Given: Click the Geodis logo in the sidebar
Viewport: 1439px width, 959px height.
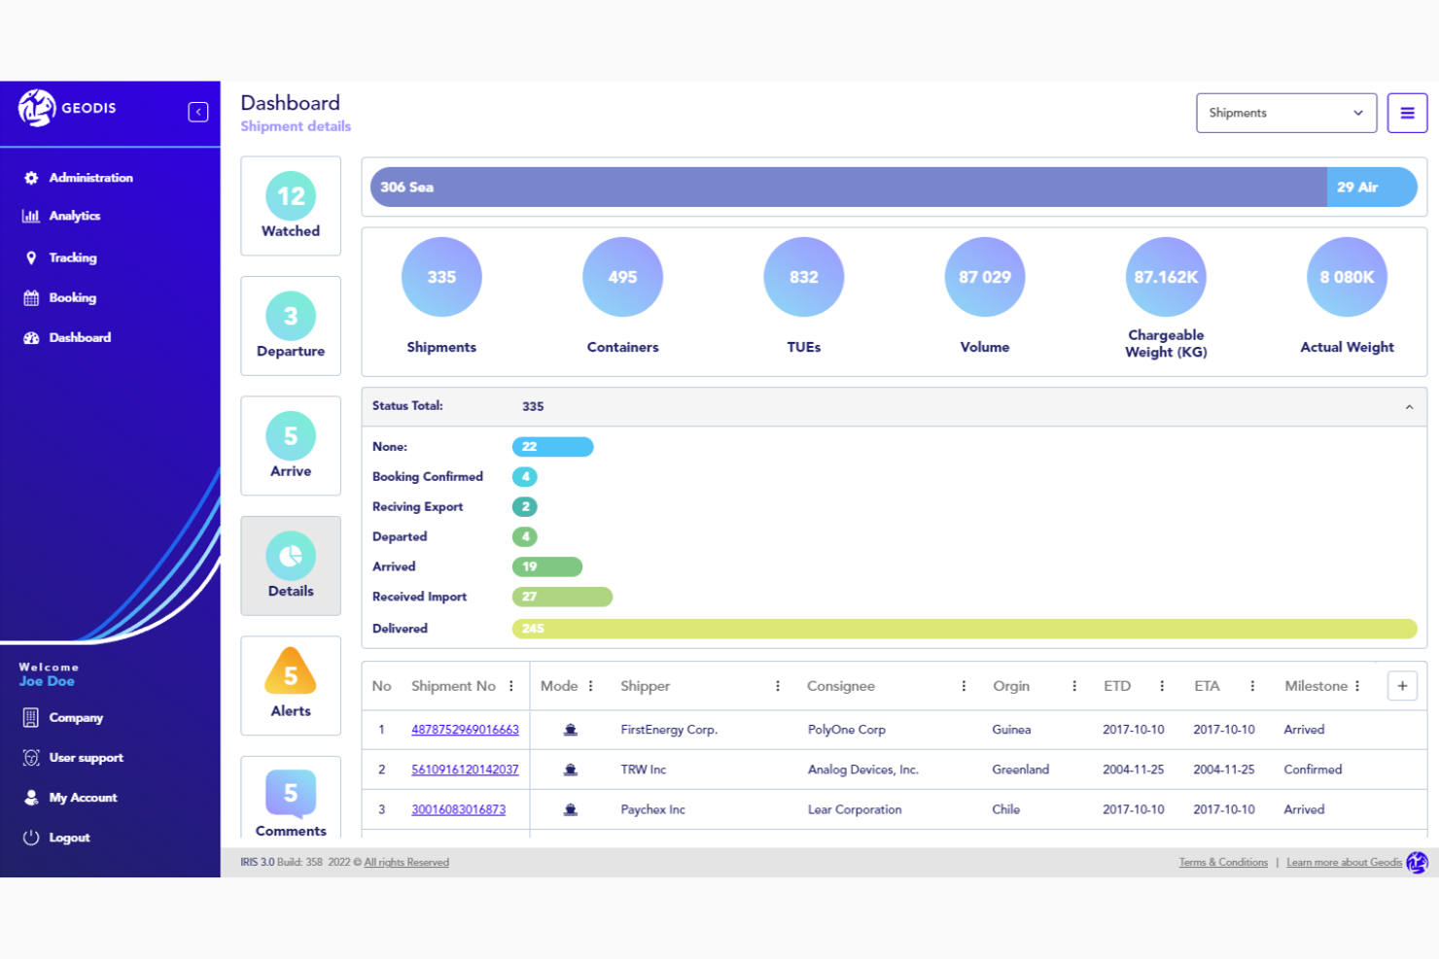Looking at the screenshot, I should coord(66,108).
